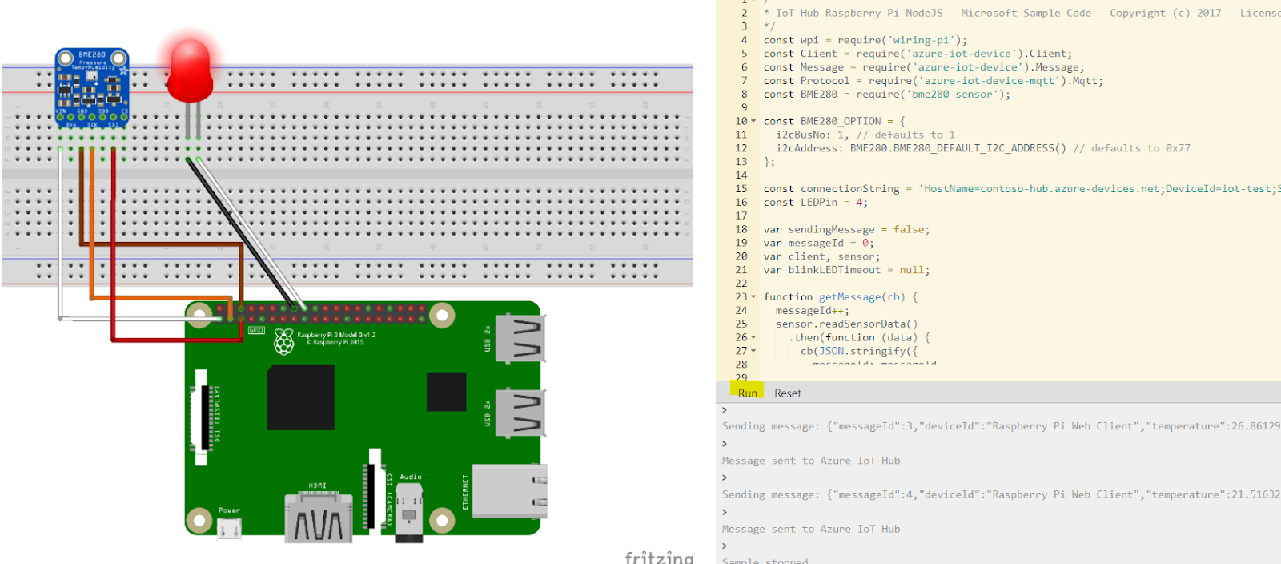1281x564 pixels.
Task: Click console output with messageId 3
Action: pyautogui.click(x=1001, y=426)
